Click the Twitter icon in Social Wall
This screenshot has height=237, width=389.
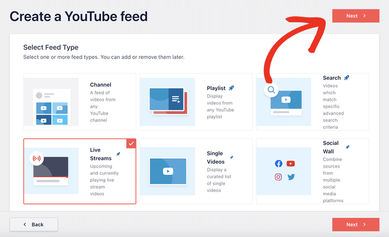pyautogui.click(x=291, y=177)
